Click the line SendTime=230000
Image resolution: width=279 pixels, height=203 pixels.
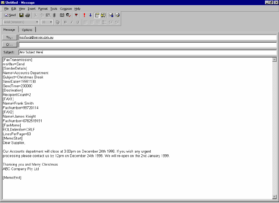pyautogui.click(x=18, y=86)
